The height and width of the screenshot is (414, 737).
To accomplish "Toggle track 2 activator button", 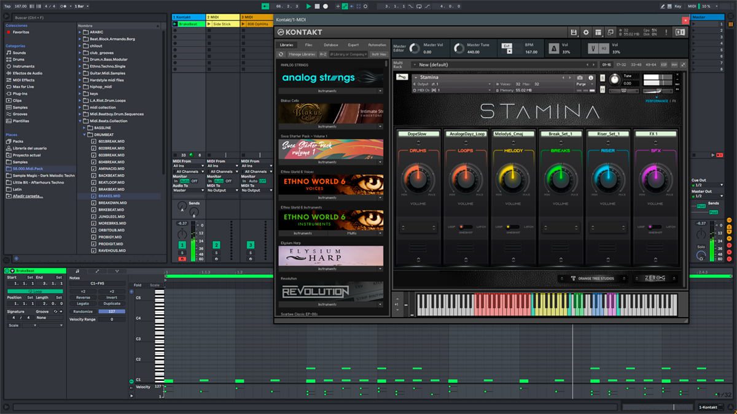I will [216, 245].
